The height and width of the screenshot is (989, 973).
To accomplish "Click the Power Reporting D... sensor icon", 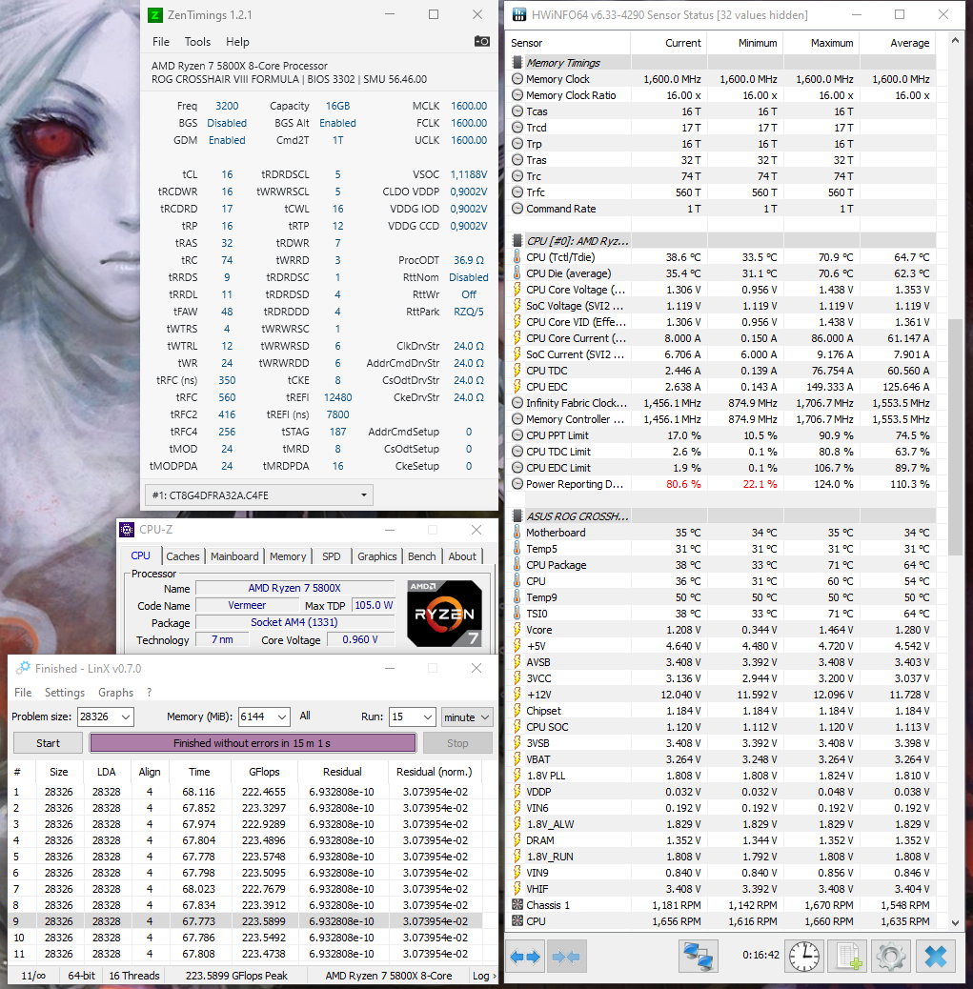I will point(517,484).
